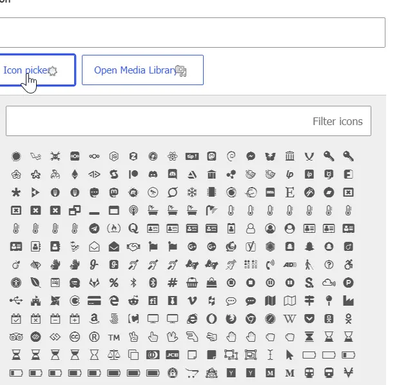399x385 pixels.
Task: Select the window maximize icon
Action: tap(113, 210)
